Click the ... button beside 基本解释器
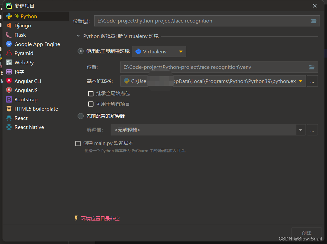The image size is (327, 244). tap(312, 81)
